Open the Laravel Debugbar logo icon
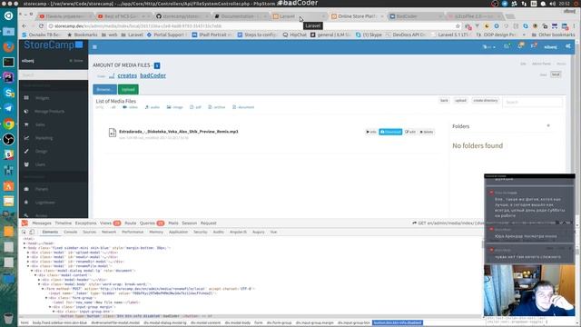This screenshot has height=327, width=581. click(25, 223)
